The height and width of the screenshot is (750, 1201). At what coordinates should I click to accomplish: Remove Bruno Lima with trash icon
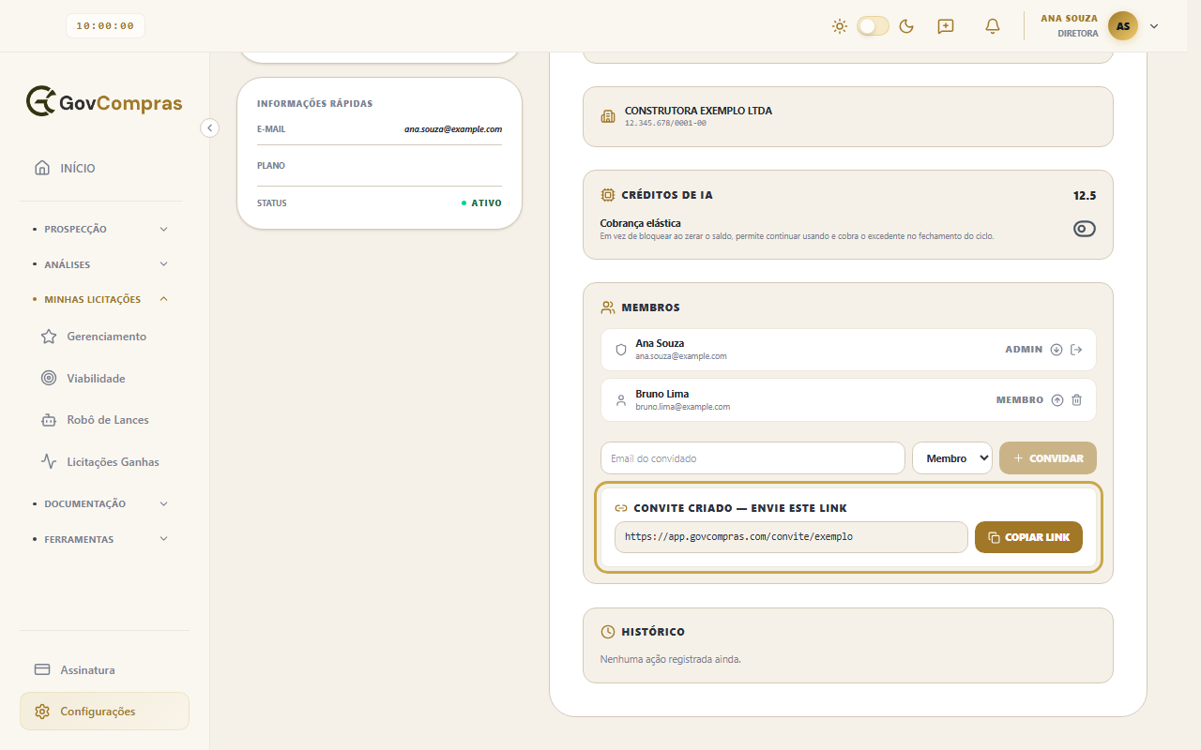click(x=1076, y=400)
